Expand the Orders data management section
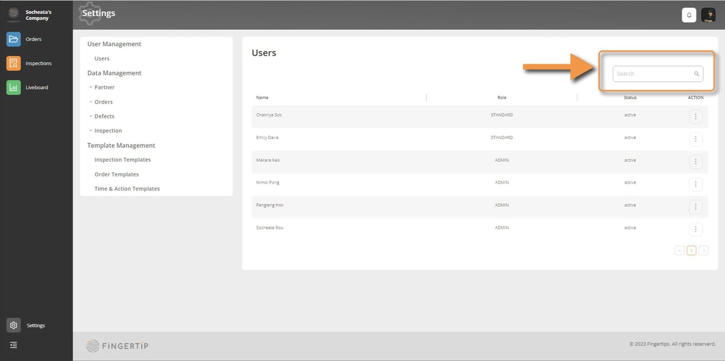The image size is (725, 361). pos(101,102)
